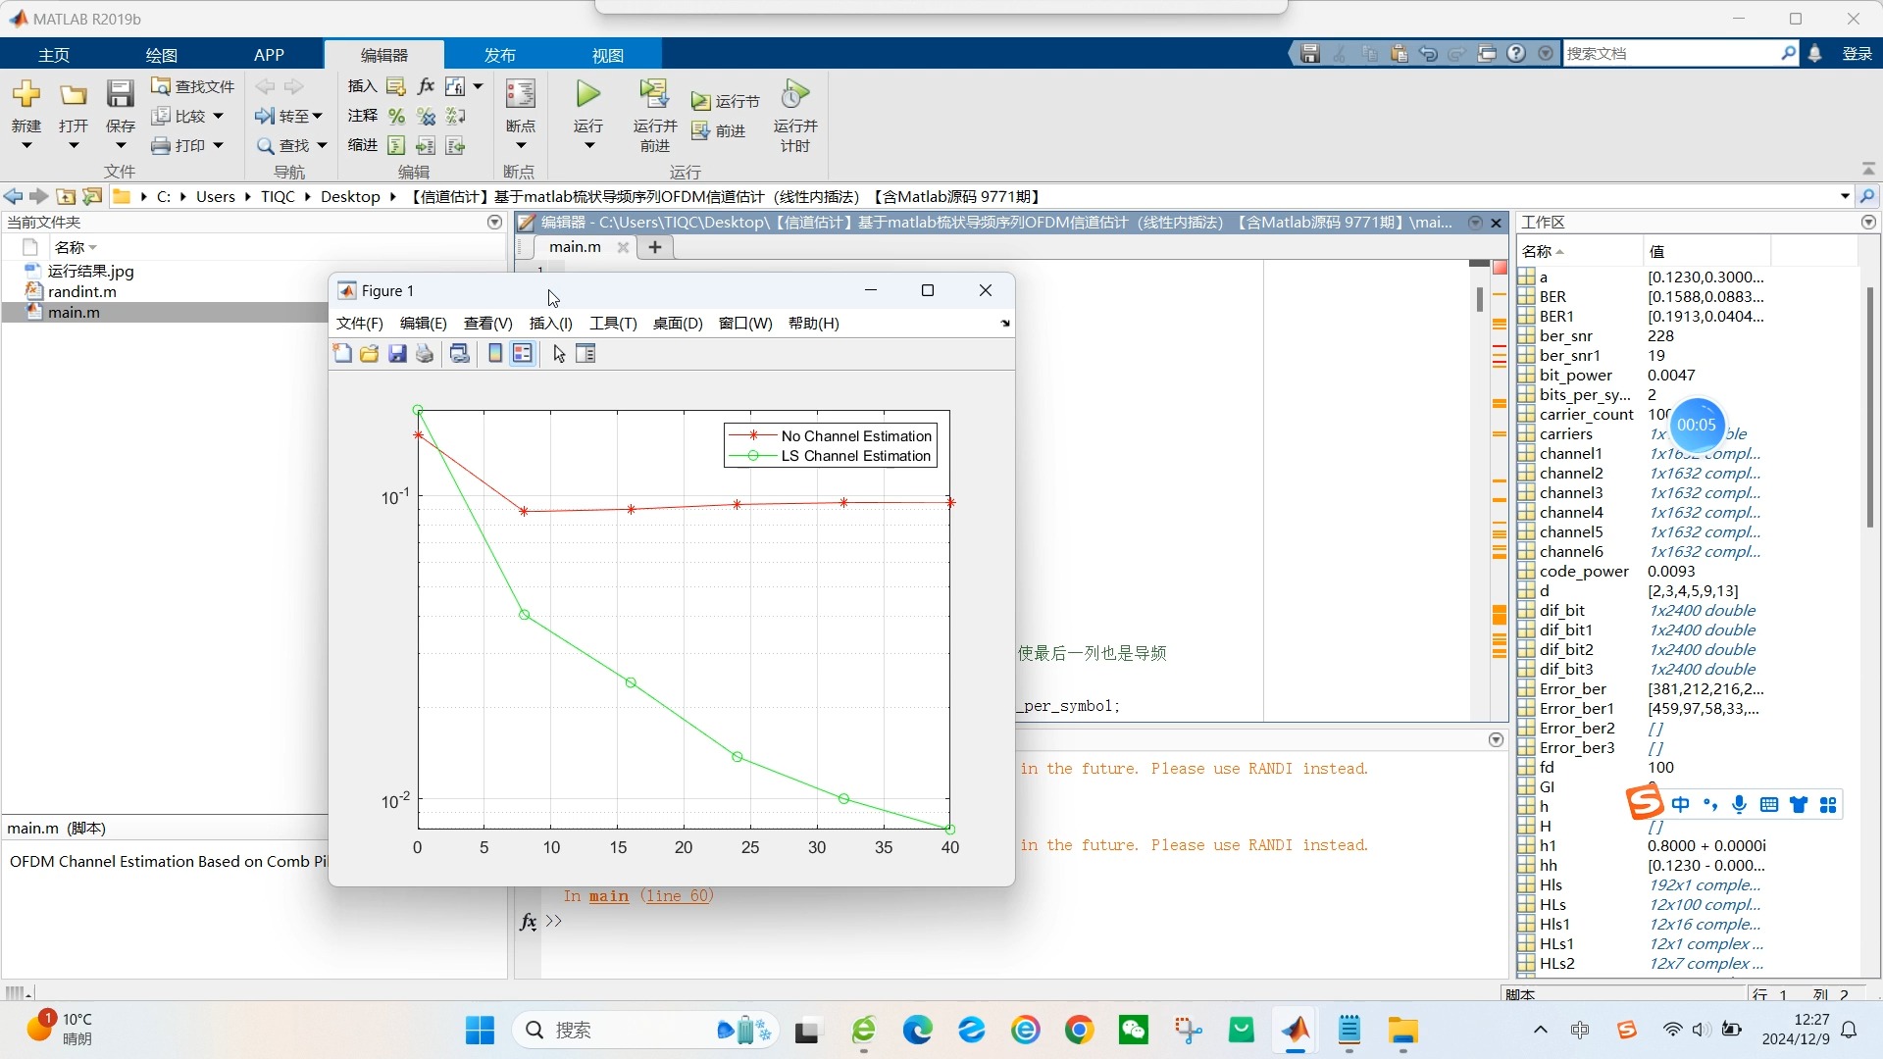Click Run and Time icon
This screenshot has width=1883, height=1059.
coord(794,95)
